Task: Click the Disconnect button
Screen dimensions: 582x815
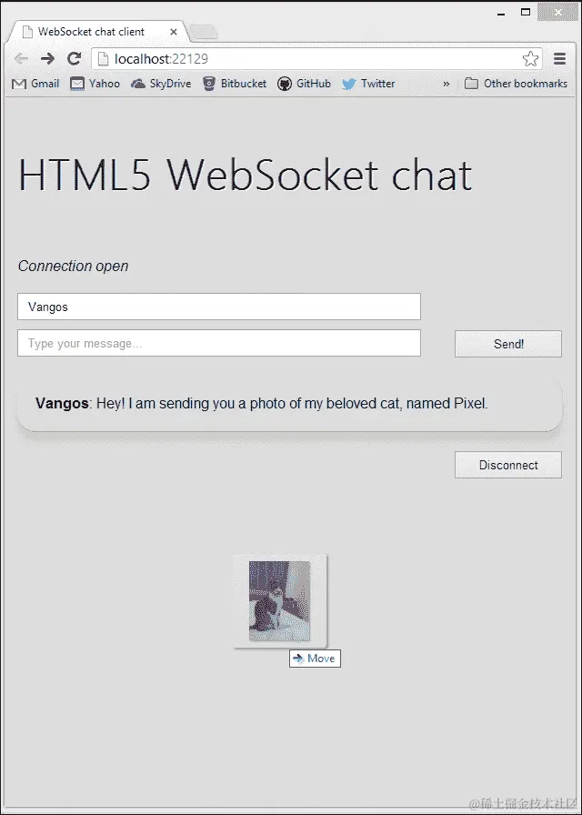Action: click(x=508, y=465)
